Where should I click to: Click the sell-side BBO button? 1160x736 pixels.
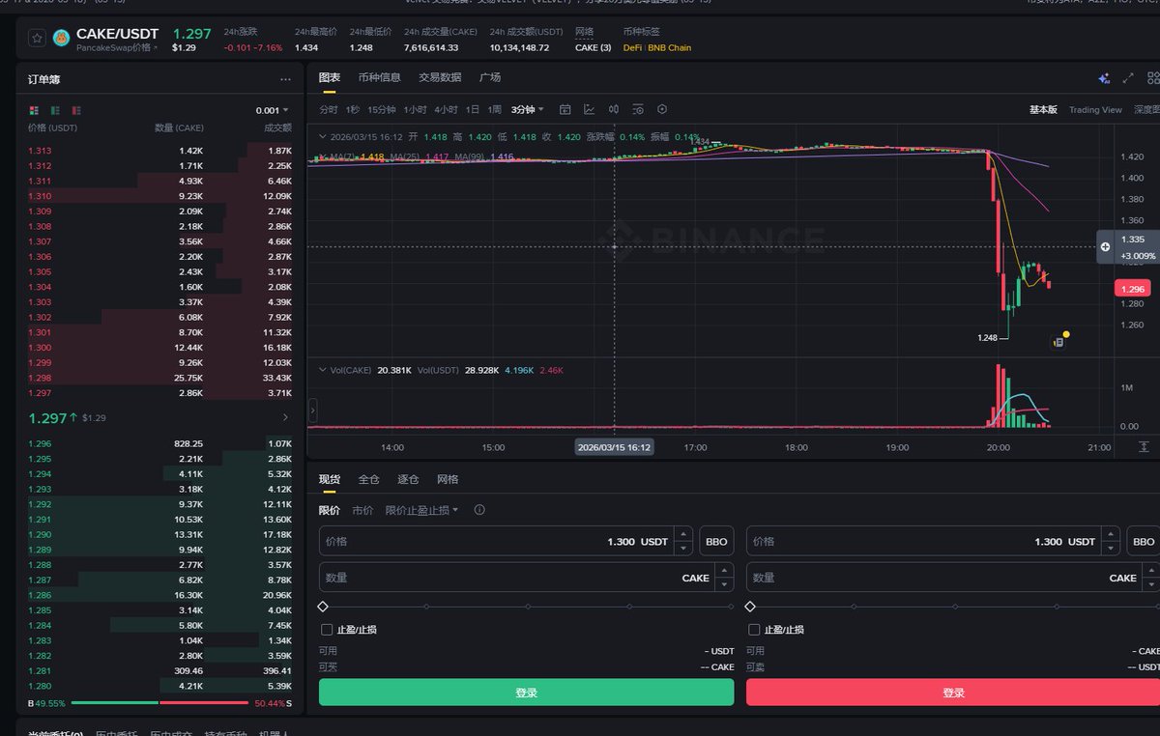[x=1144, y=542]
